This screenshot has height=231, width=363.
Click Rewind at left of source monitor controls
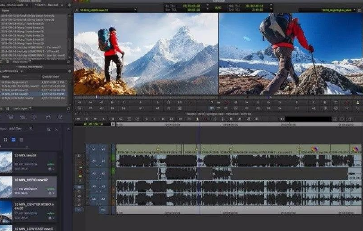pyautogui.click(x=79, y=102)
